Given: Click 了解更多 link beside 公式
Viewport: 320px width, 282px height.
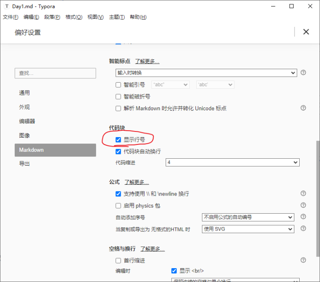Looking at the screenshot, I should [137, 182].
